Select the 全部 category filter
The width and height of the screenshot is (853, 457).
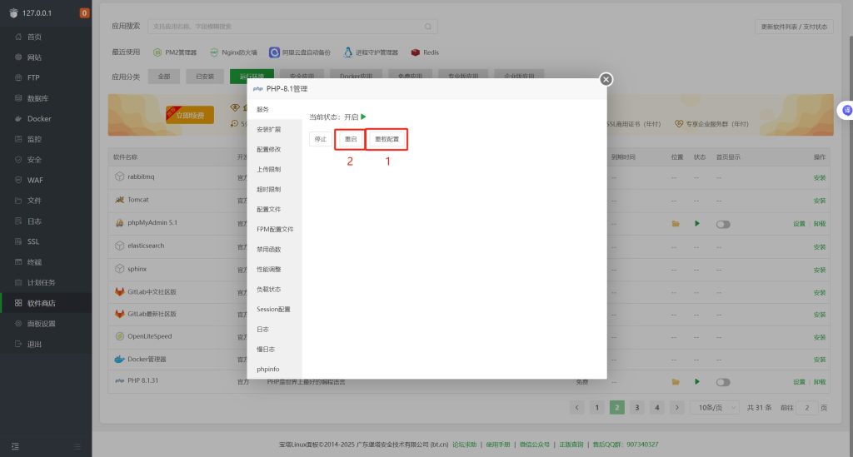click(164, 77)
